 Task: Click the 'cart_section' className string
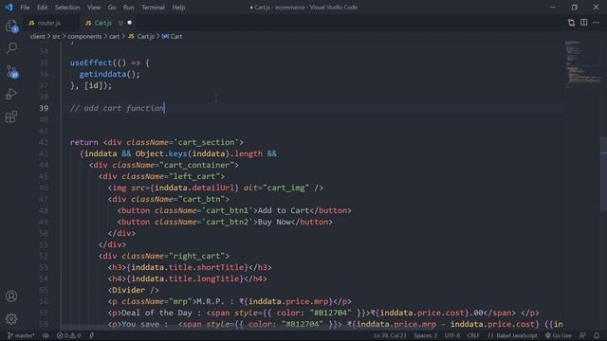[206, 142]
